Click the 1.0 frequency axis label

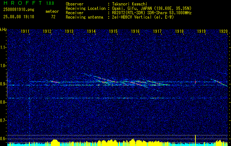click(3, 66)
